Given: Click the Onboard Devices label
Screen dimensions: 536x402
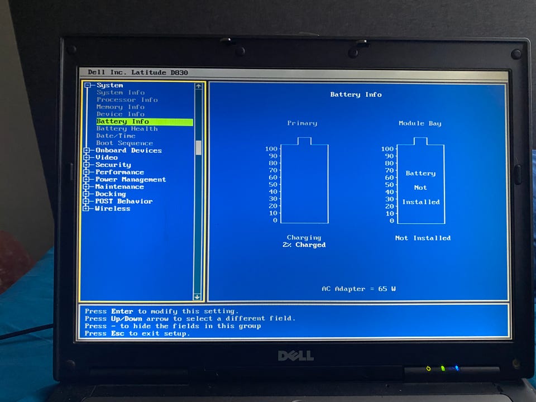Looking at the screenshot, I should (x=128, y=150).
